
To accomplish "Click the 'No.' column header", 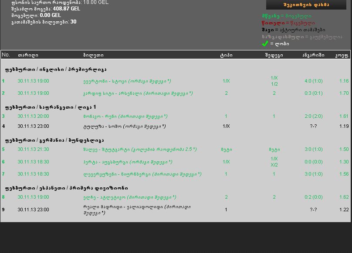I will click(x=6, y=55).
